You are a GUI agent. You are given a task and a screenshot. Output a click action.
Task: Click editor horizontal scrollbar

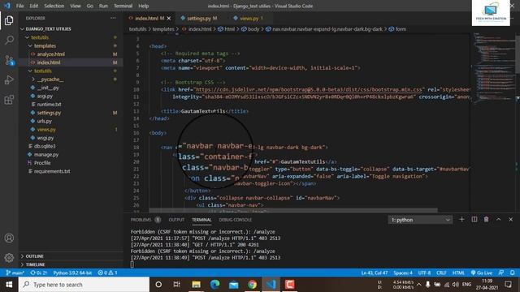[x=293, y=210]
